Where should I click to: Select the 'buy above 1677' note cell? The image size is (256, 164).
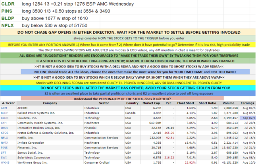coord(60,18)
